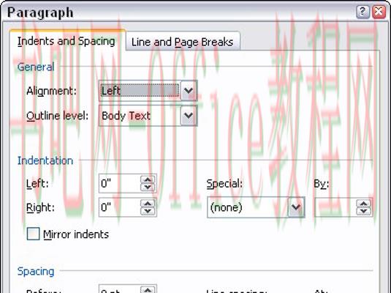
Task: Select the Indents and Spacing tab
Action: point(67,41)
